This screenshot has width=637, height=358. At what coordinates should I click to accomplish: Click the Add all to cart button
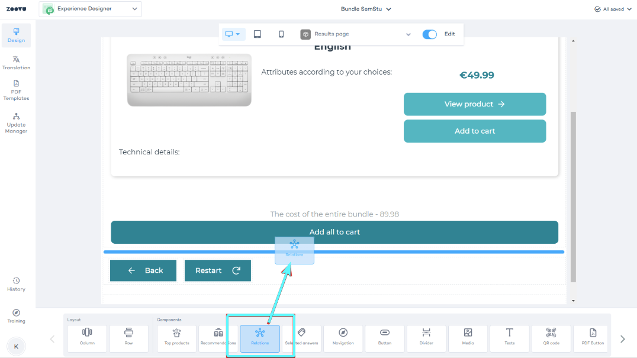point(334,232)
